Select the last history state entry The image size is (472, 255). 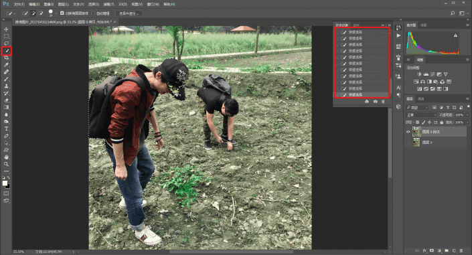point(362,95)
